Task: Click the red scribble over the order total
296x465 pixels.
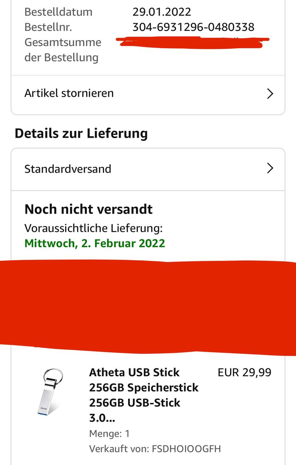Action: 193,42
